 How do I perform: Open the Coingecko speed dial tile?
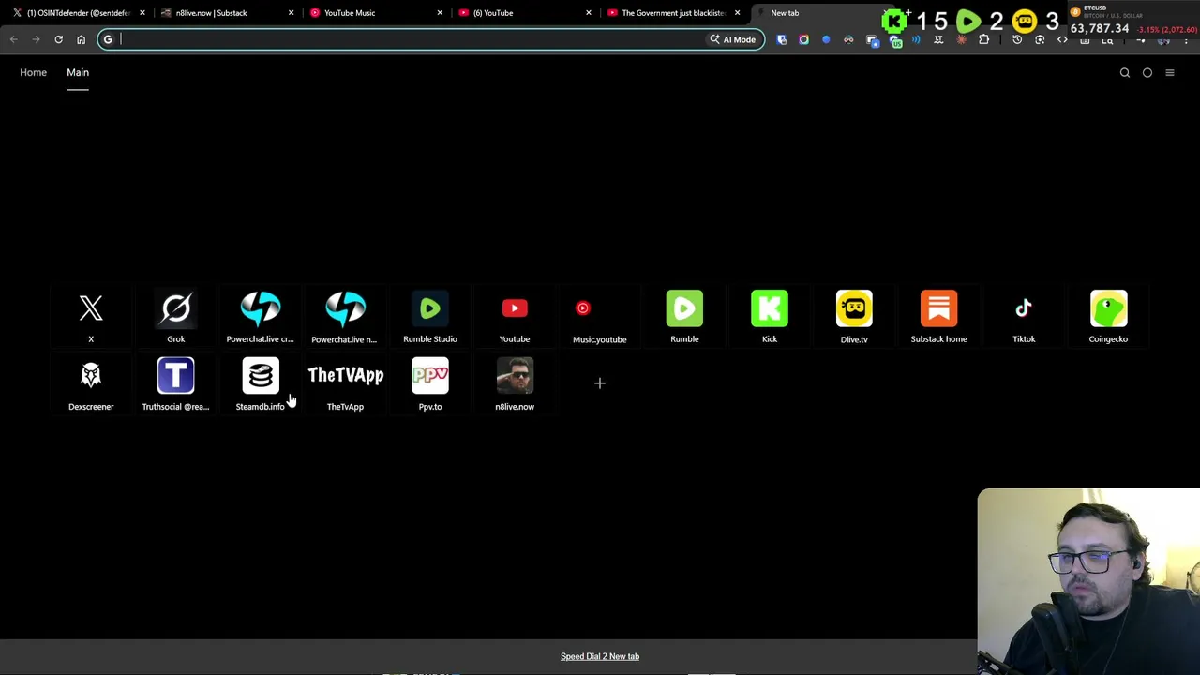(x=1108, y=317)
